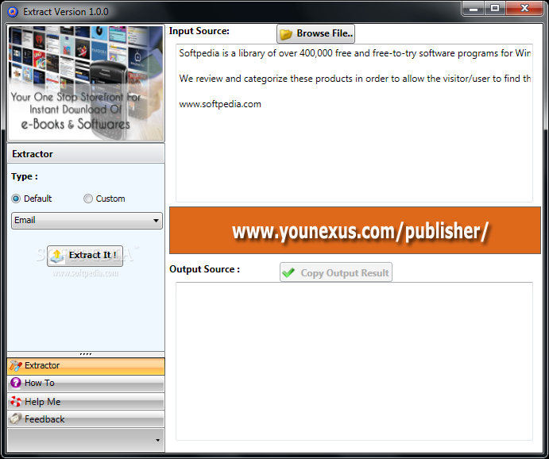This screenshot has width=549, height=459.
Task: Click the upload arrow icon on Extract It
Action: (x=57, y=256)
